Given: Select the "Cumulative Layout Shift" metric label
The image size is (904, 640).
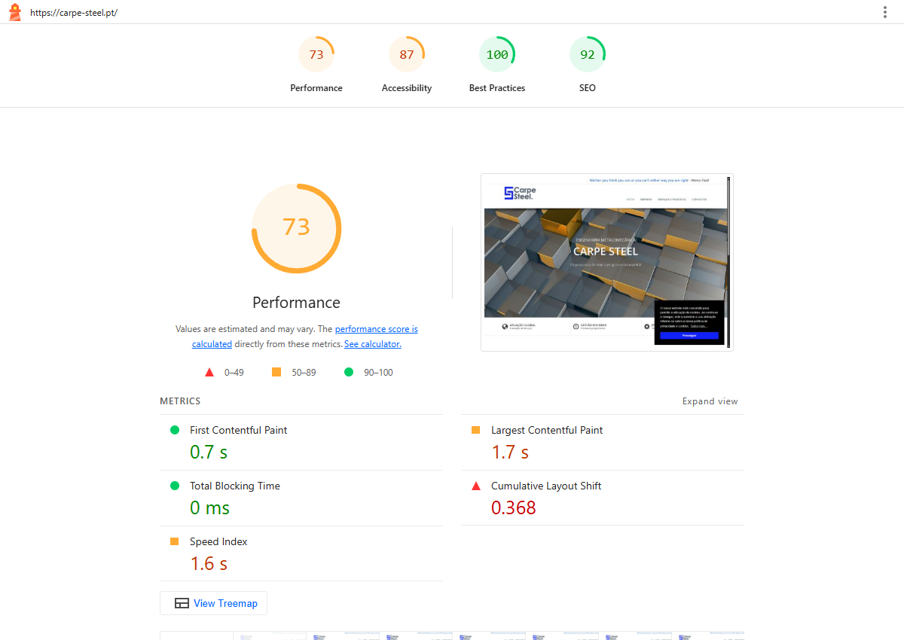Looking at the screenshot, I should pyautogui.click(x=546, y=486).
